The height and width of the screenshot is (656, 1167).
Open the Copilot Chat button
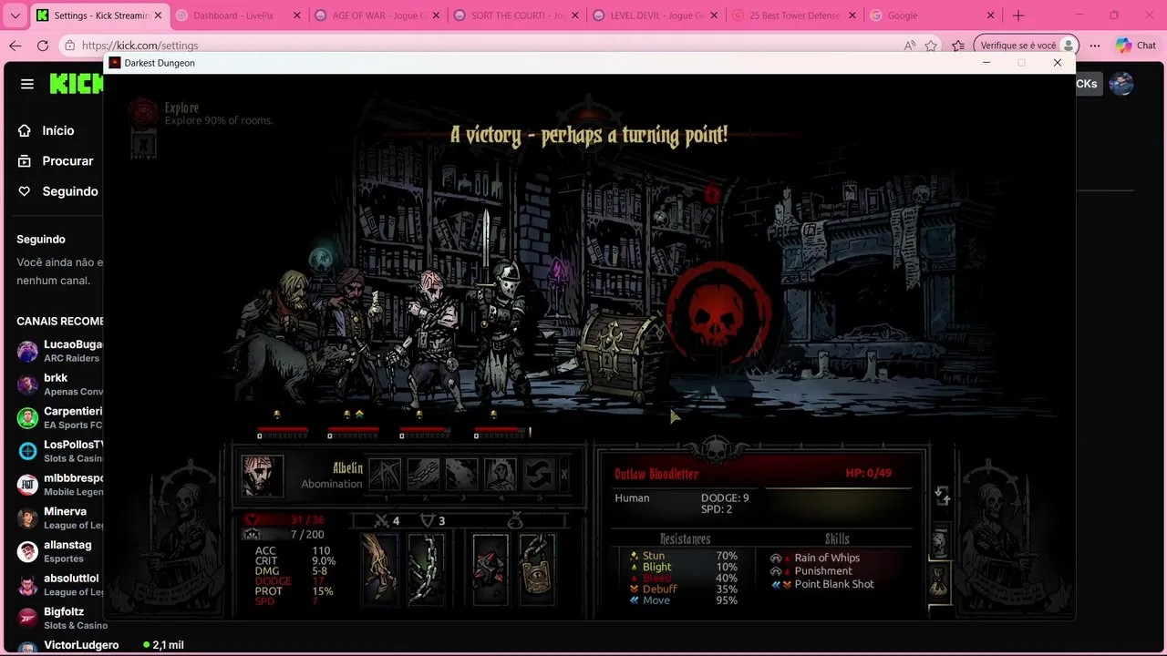(x=1136, y=46)
